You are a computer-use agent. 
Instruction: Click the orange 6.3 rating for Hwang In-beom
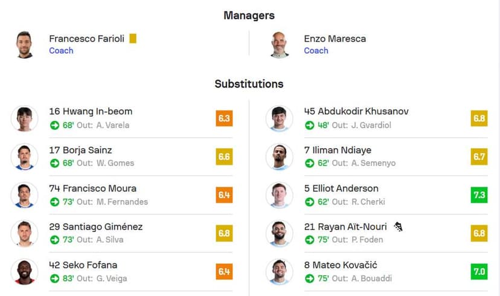coord(224,118)
